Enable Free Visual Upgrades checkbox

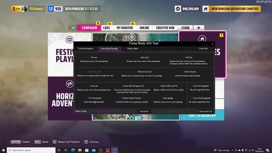pos(191,98)
